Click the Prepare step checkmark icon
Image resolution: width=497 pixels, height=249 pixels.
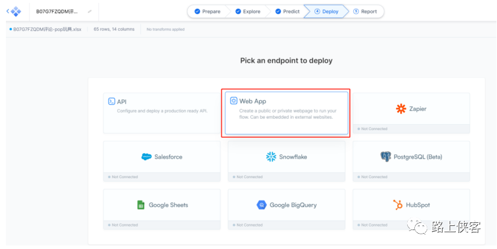pyautogui.click(x=197, y=11)
